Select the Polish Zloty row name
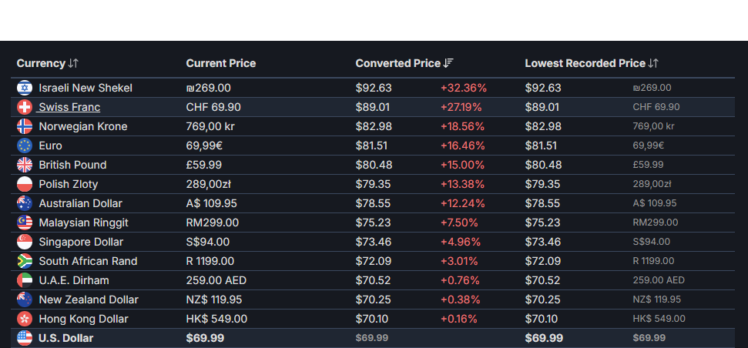Image resolution: width=748 pixels, height=348 pixels. [x=69, y=184]
